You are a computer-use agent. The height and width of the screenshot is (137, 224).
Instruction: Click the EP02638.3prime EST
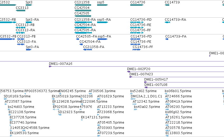point(56,109)
